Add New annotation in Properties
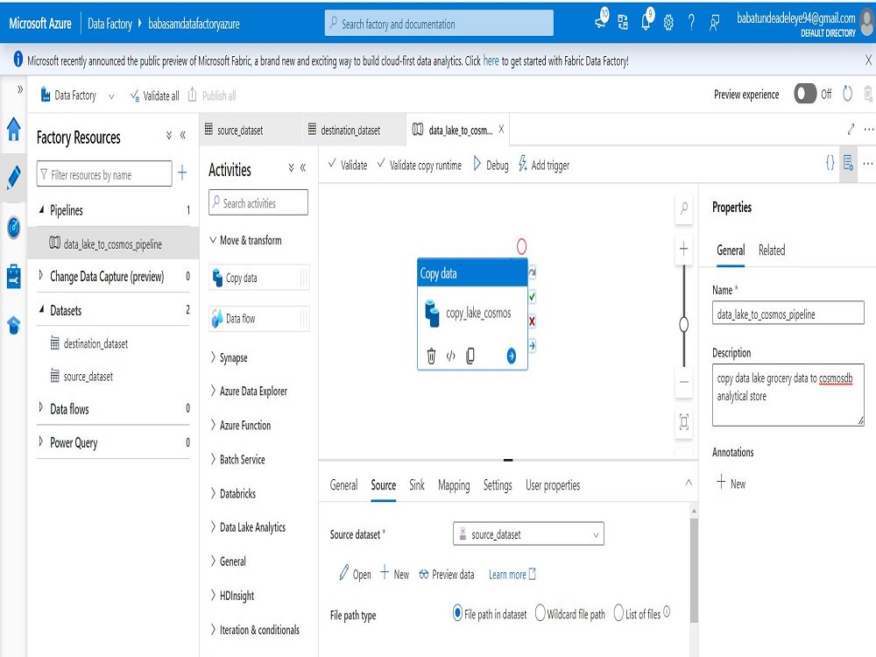This screenshot has height=657, width=876. coord(731,484)
